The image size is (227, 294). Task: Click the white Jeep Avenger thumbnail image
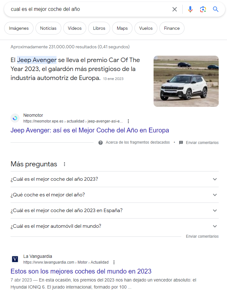tap(186, 81)
